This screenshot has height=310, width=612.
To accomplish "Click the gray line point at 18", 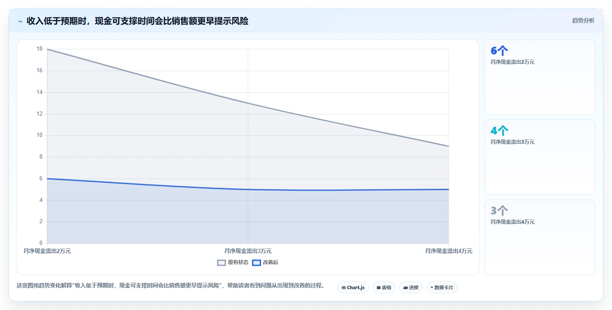I will click(47, 49).
